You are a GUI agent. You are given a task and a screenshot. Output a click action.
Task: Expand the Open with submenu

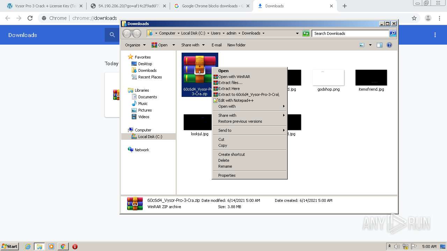pyautogui.click(x=249, y=106)
